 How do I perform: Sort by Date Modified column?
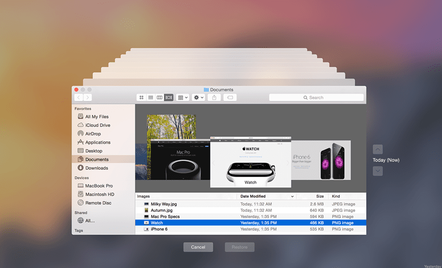pyautogui.click(x=267, y=196)
